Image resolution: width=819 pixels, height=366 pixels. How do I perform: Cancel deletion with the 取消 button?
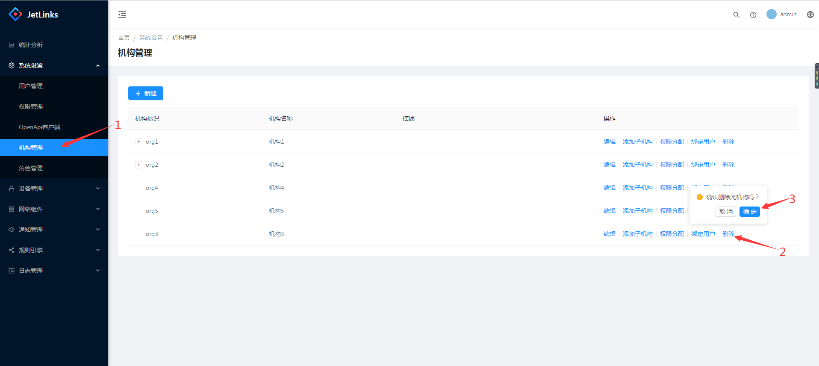(x=725, y=212)
